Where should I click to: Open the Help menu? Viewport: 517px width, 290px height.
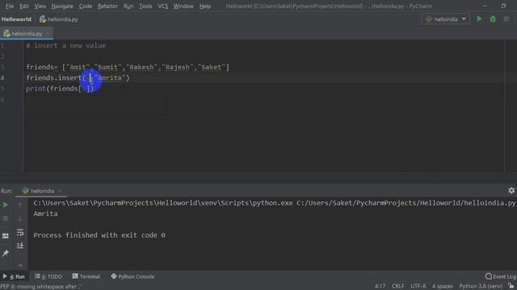pos(204,6)
